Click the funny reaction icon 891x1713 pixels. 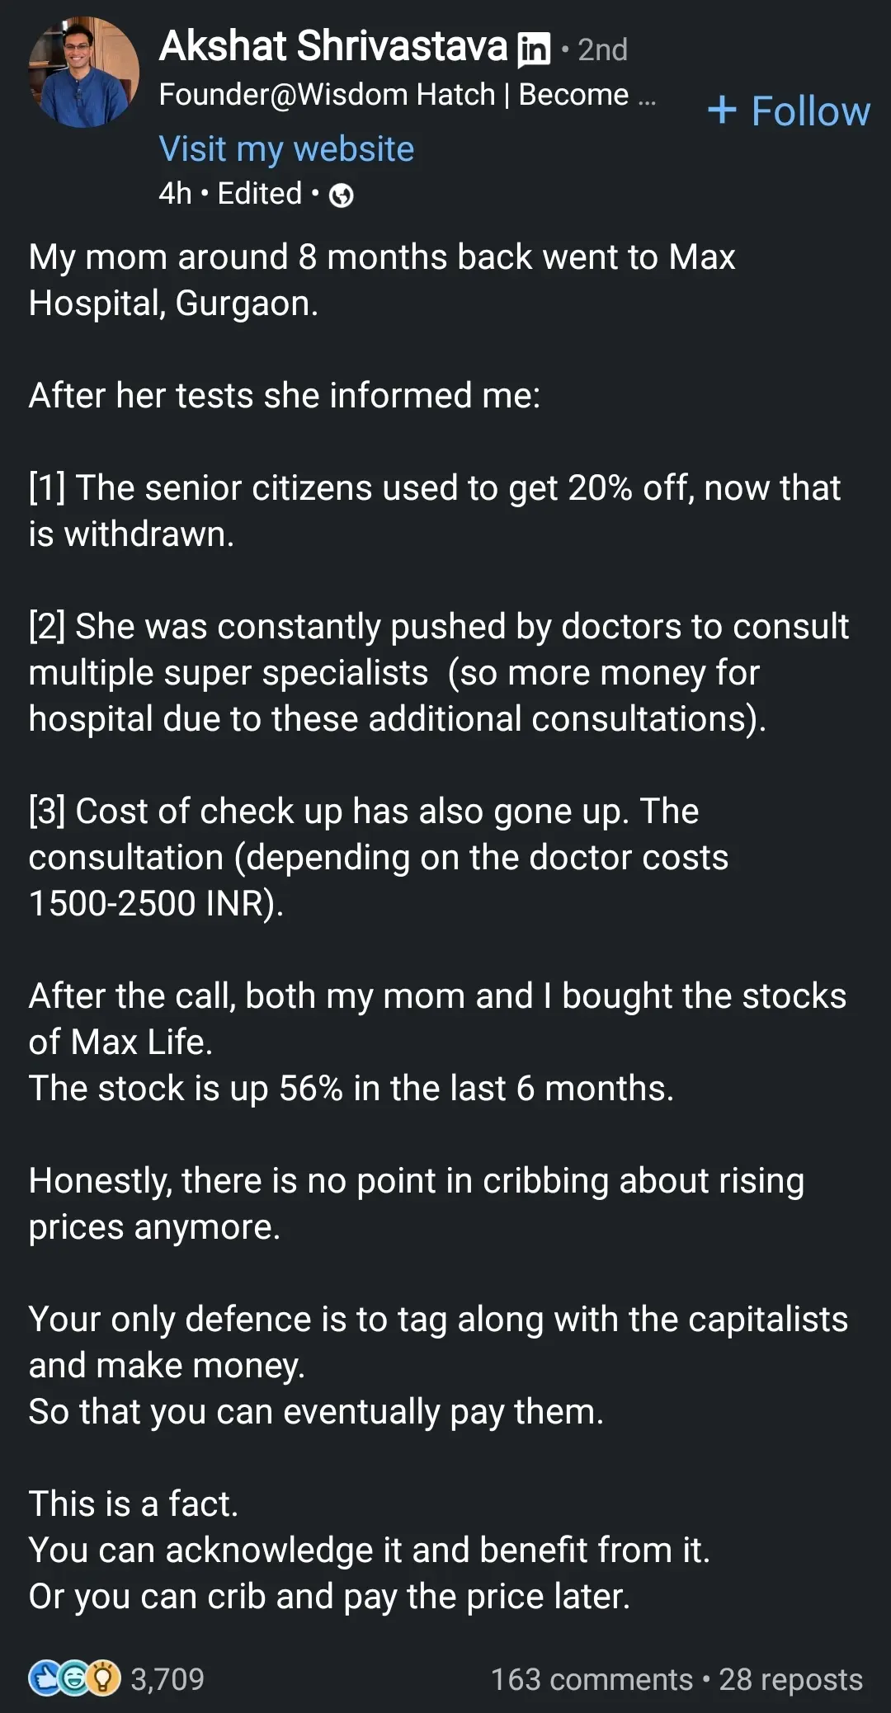pos(74,1678)
